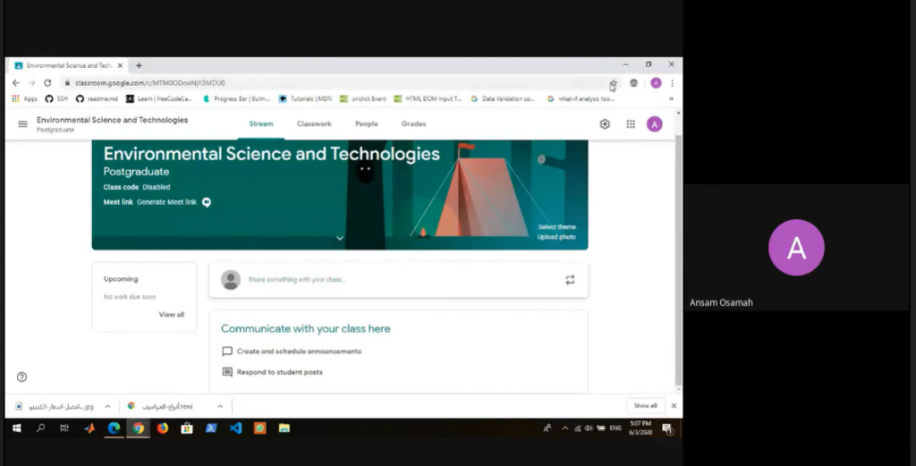Copy Meet link info icon beside Generate Meet link

tap(207, 202)
